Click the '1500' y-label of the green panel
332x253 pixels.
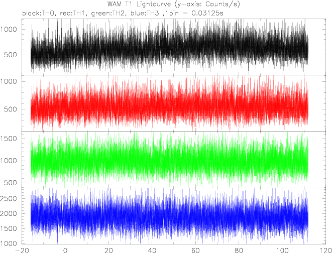tap(9, 139)
